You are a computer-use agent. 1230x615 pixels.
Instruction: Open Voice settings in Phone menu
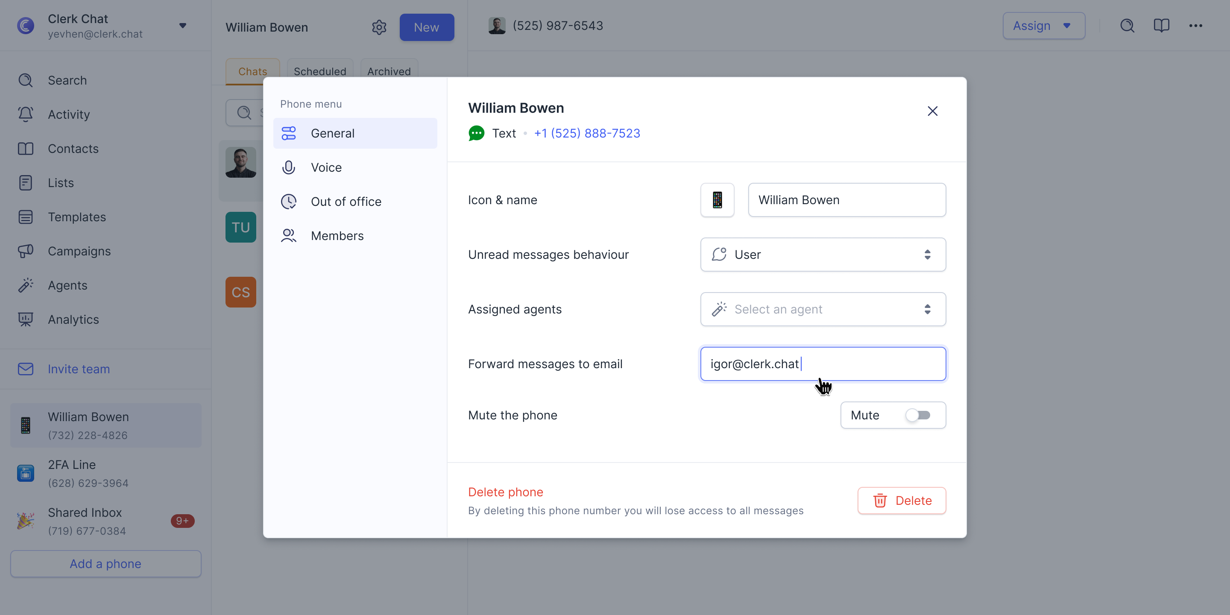[355, 167]
